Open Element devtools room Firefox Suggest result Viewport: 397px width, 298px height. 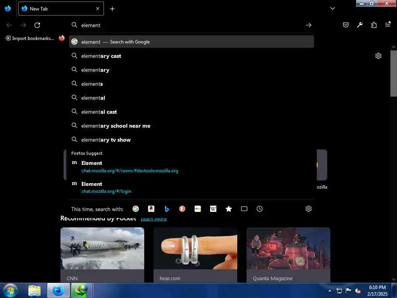tap(192, 166)
